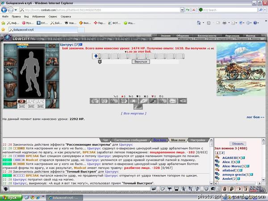The height and width of the screenshot is (201, 268).
Task: Click the Выход game menu item
Action: click(251, 36)
